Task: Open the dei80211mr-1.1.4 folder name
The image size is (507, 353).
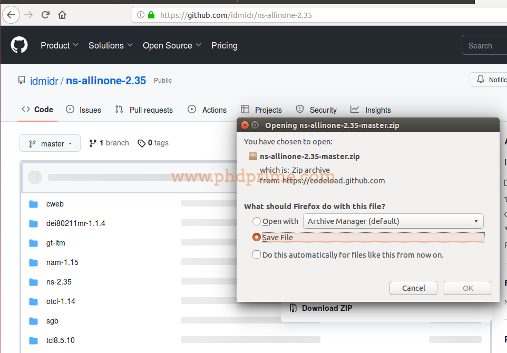Action: point(76,223)
